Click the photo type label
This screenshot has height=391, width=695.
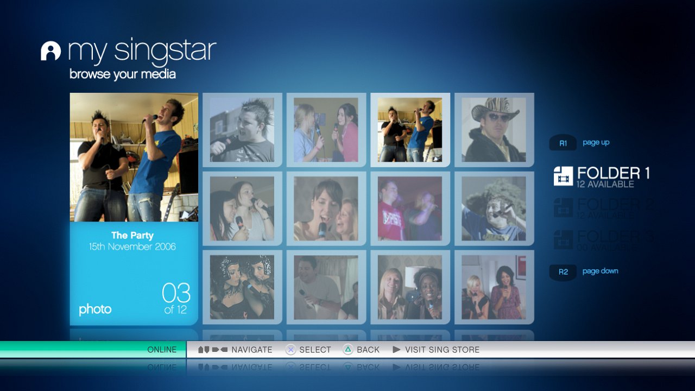95,310
